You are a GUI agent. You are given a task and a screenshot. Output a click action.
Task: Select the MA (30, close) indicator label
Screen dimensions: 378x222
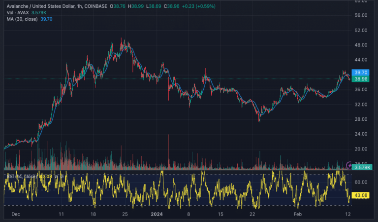coord(22,19)
